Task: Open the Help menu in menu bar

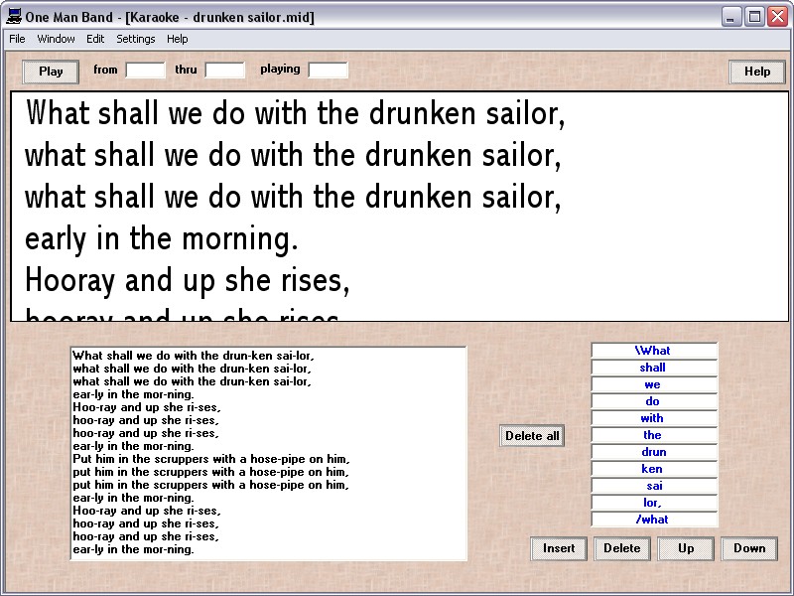Action: (x=178, y=39)
